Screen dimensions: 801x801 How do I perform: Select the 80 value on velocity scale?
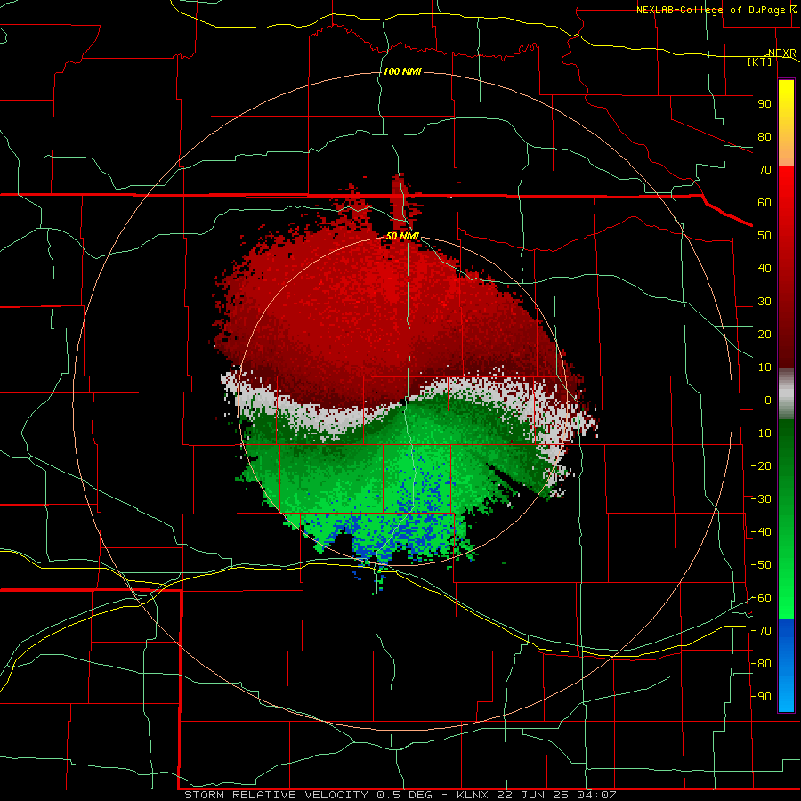click(765, 137)
